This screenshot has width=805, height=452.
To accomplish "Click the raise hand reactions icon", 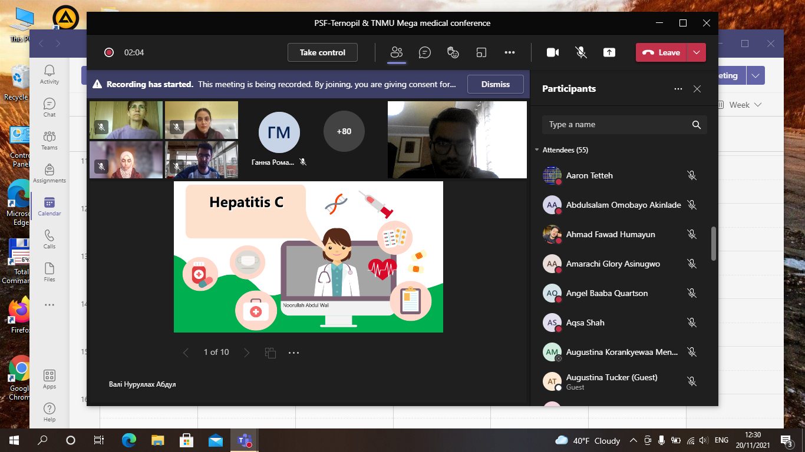I will point(453,52).
